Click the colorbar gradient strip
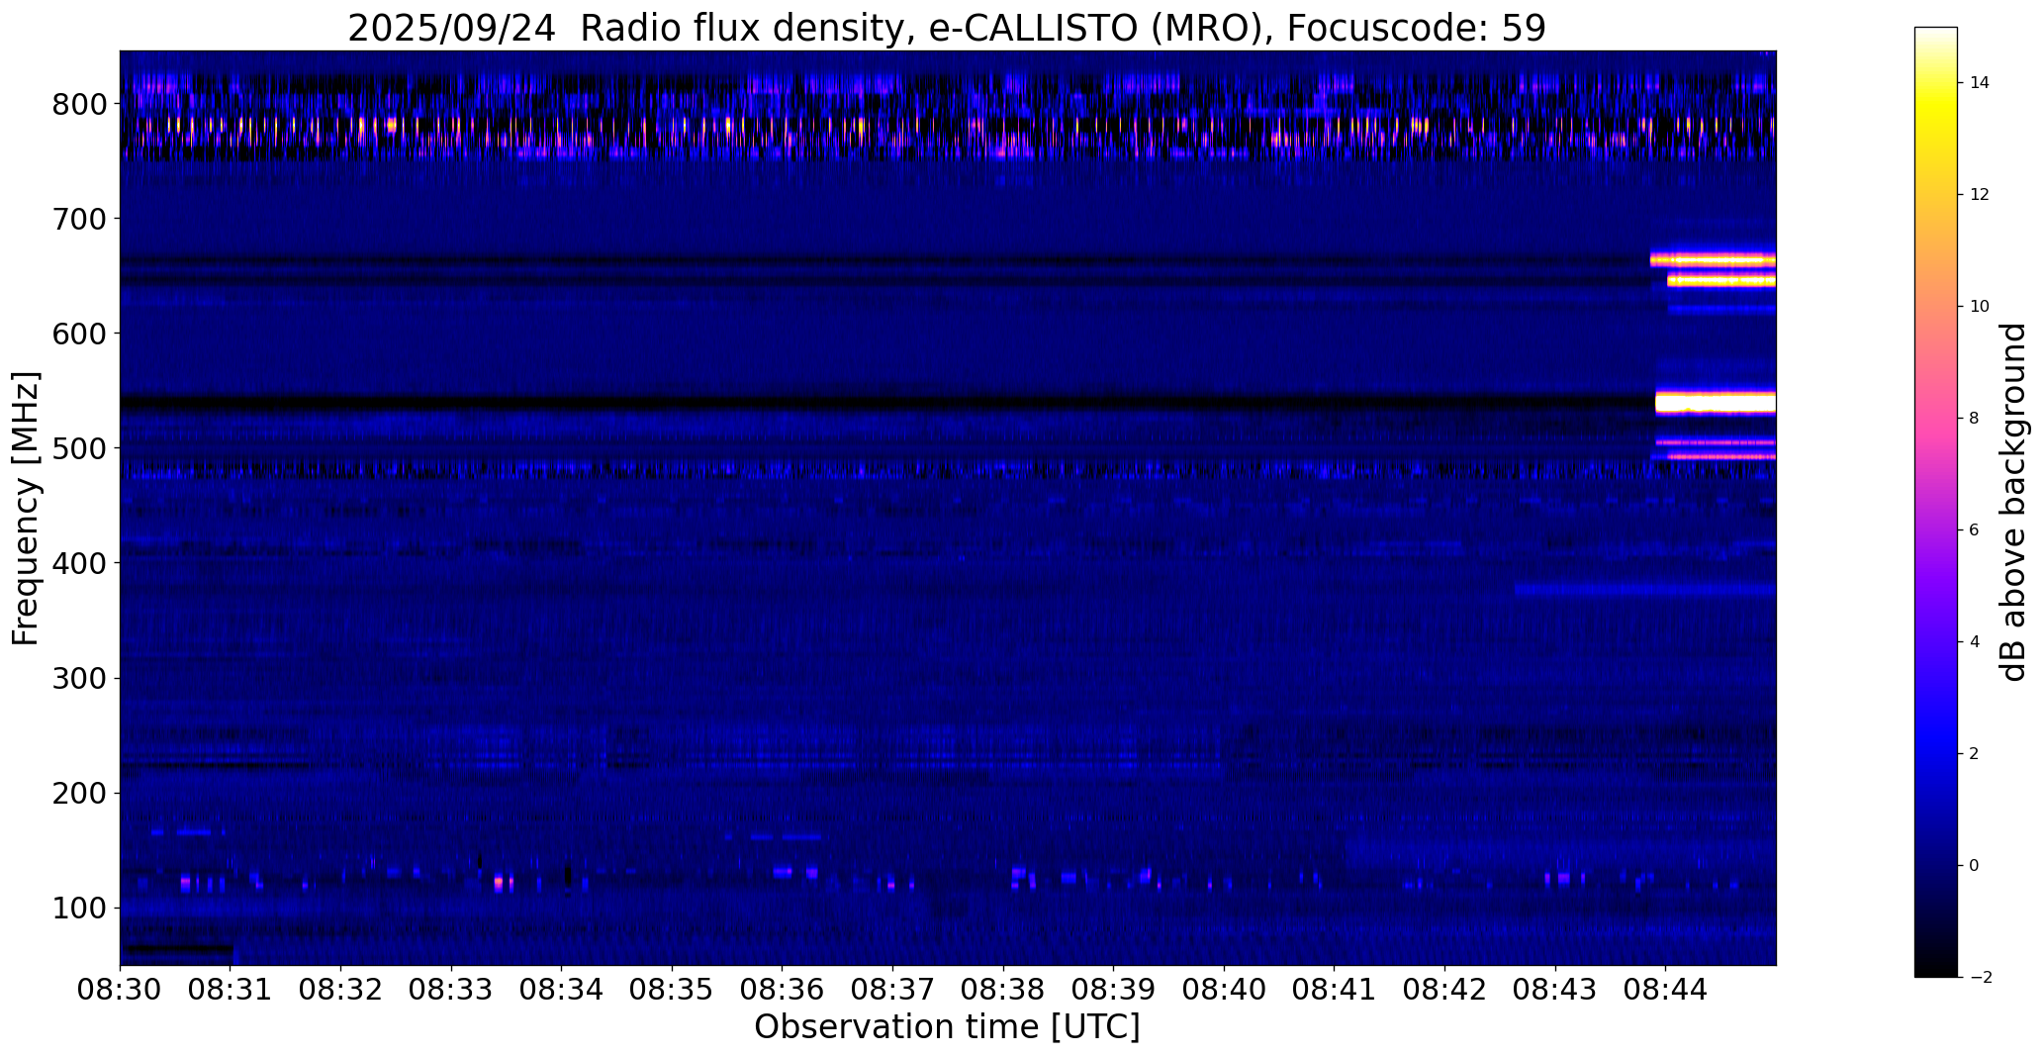This screenshot has width=2044, height=1056. pyautogui.click(x=1936, y=502)
